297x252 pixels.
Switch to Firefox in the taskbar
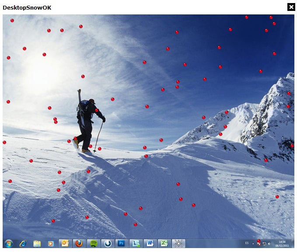[x=79, y=244]
